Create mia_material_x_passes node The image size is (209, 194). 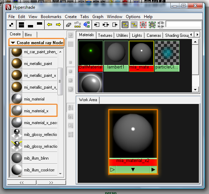[34, 123]
